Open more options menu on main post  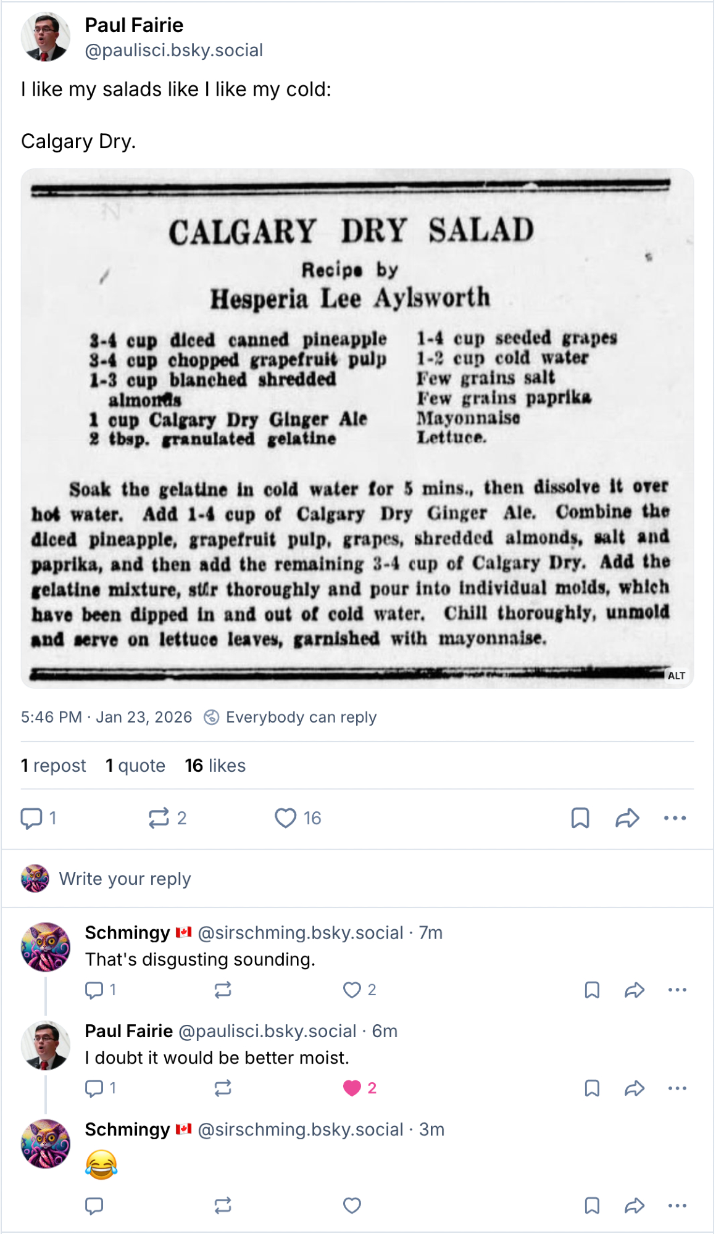coord(675,818)
